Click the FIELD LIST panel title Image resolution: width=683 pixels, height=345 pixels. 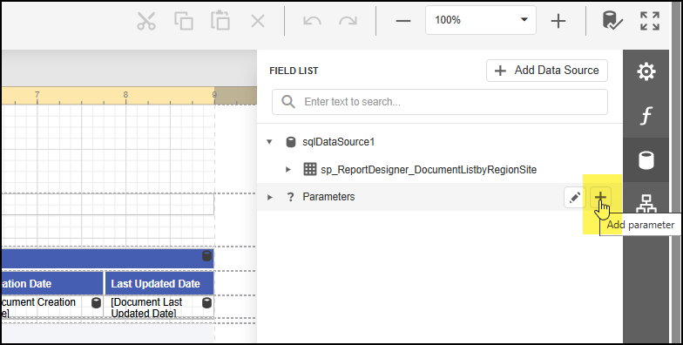[294, 71]
